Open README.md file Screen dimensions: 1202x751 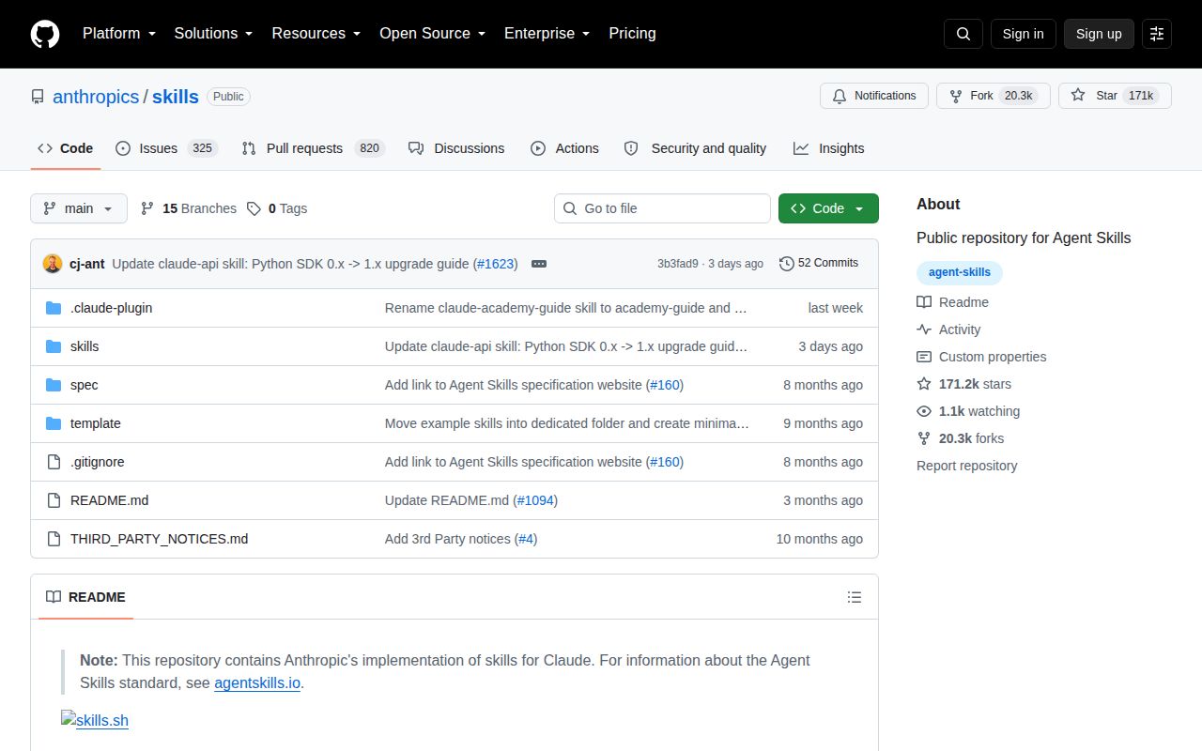pyautogui.click(x=110, y=500)
